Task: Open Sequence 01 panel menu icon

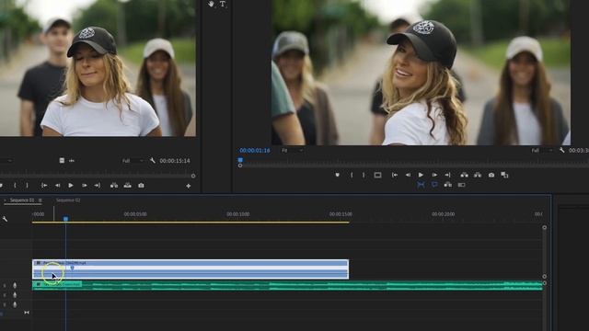Action: pyautogui.click(x=40, y=200)
